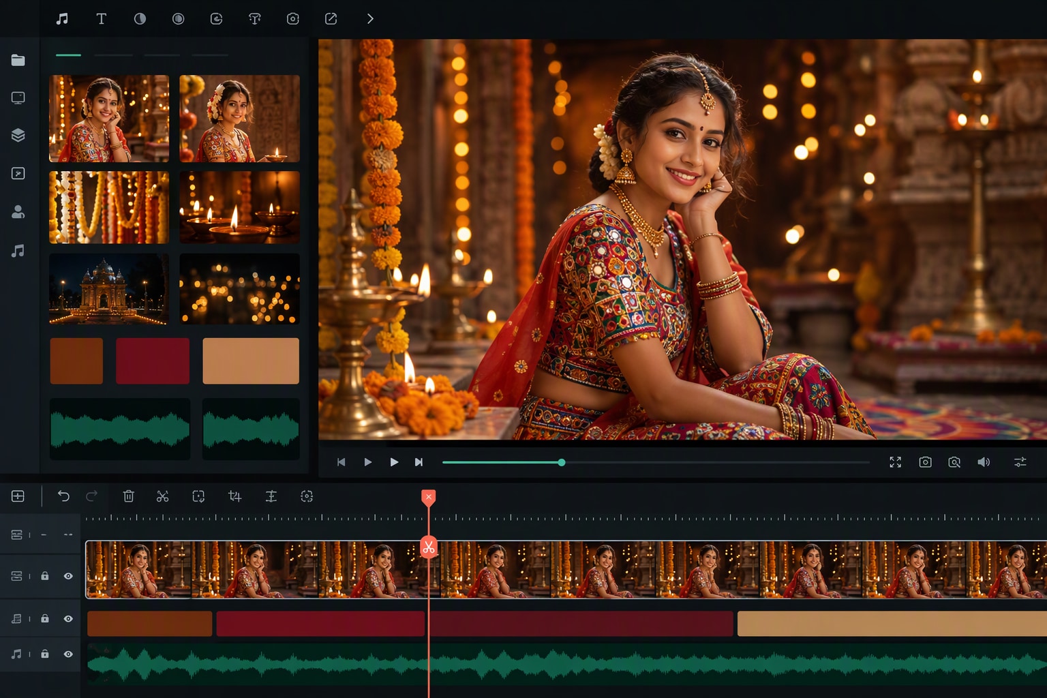The height and width of the screenshot is (698, 1047).
Task: Open the folder media icon in left sidebar
Action: pyautogui.click(x=18, y=60)
